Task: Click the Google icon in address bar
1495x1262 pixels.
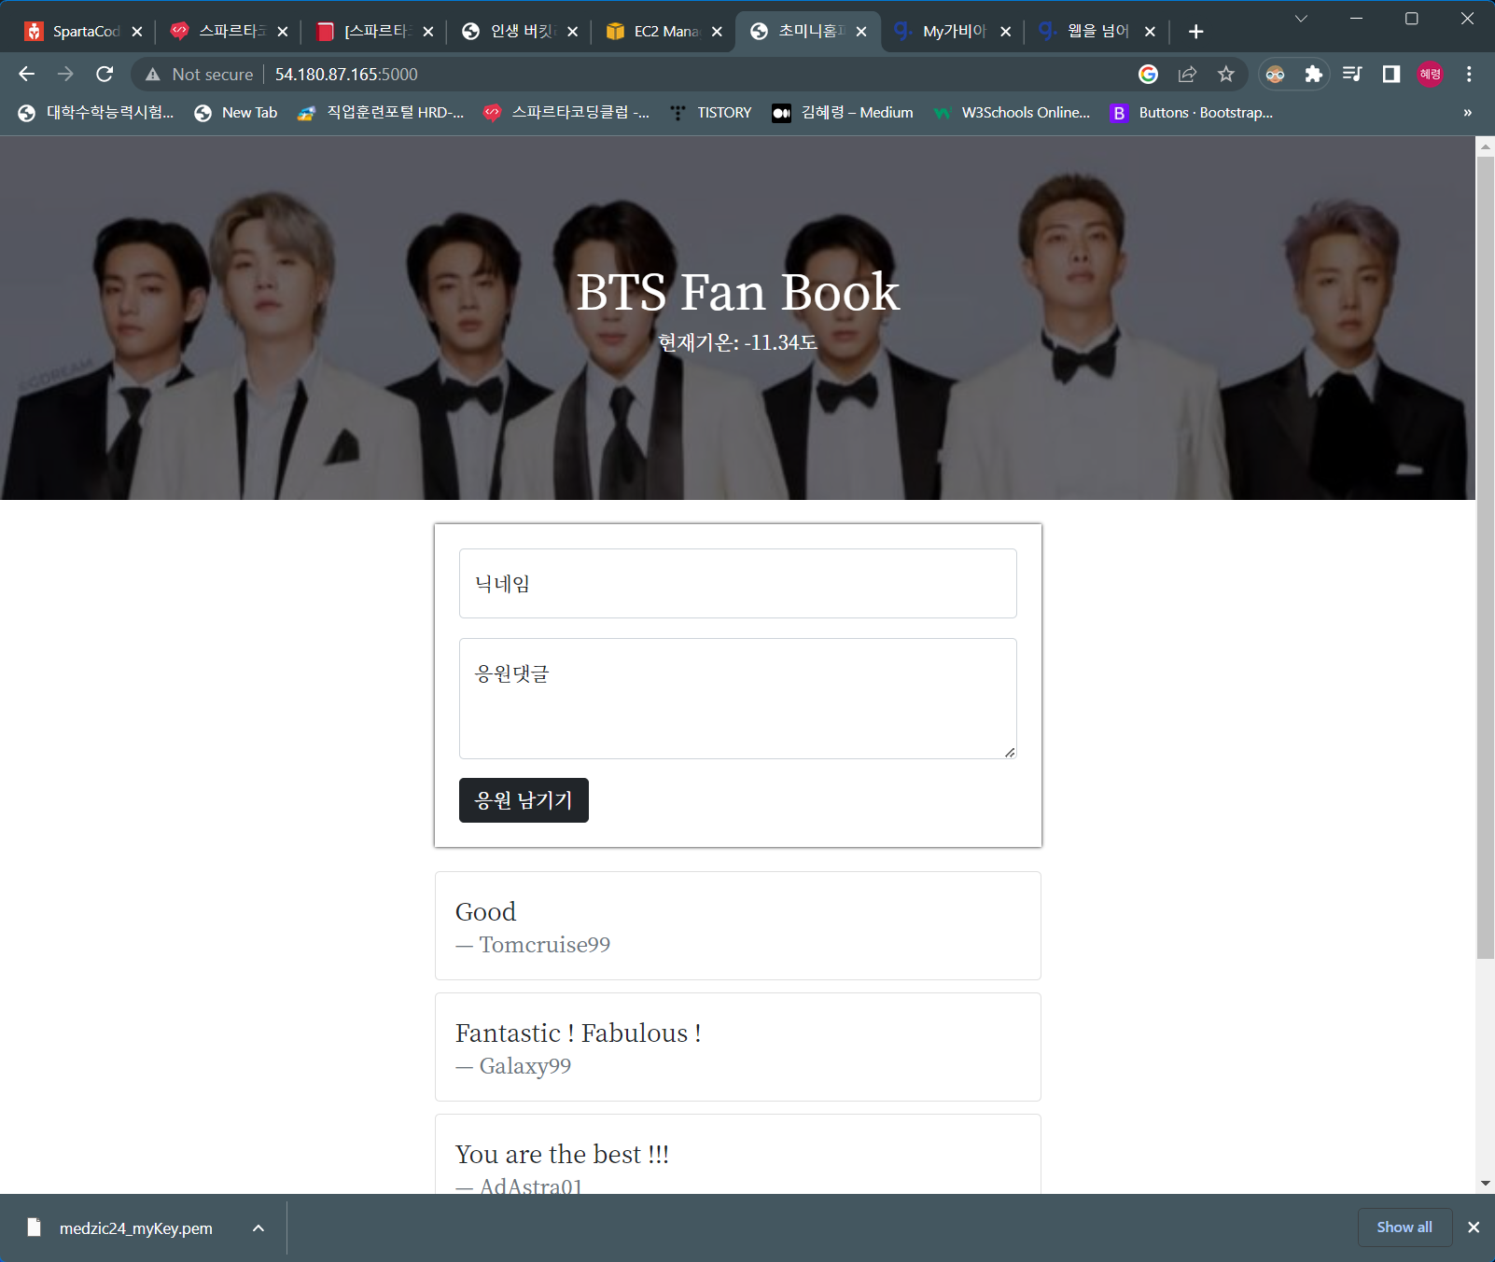Action: 1148,74
